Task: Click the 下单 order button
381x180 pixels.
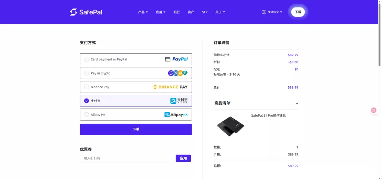Action: click(x=136, y=129)
